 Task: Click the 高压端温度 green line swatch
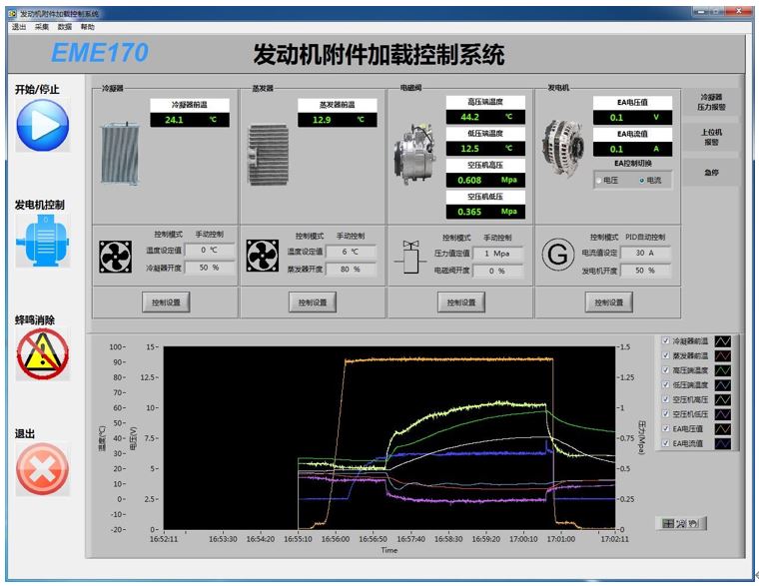[x=725, y=370]
